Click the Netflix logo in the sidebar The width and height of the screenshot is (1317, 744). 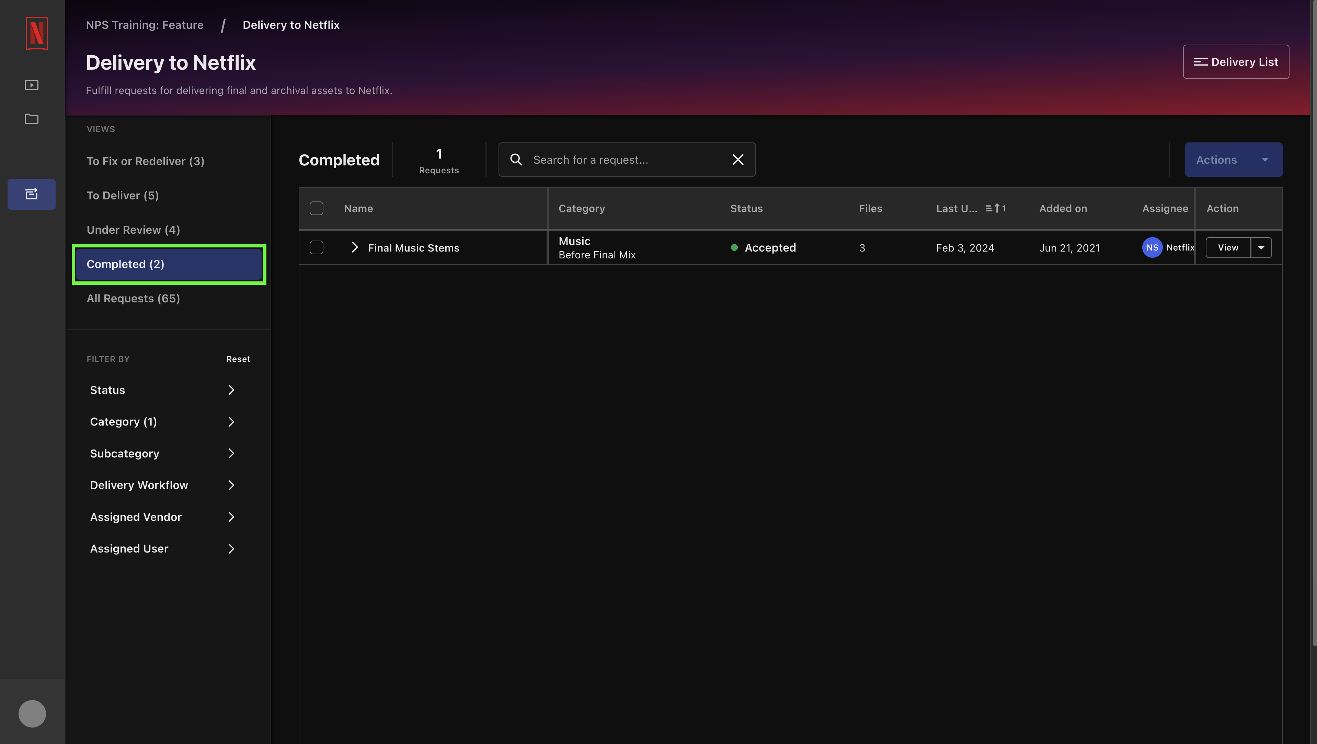click(36, 33)
